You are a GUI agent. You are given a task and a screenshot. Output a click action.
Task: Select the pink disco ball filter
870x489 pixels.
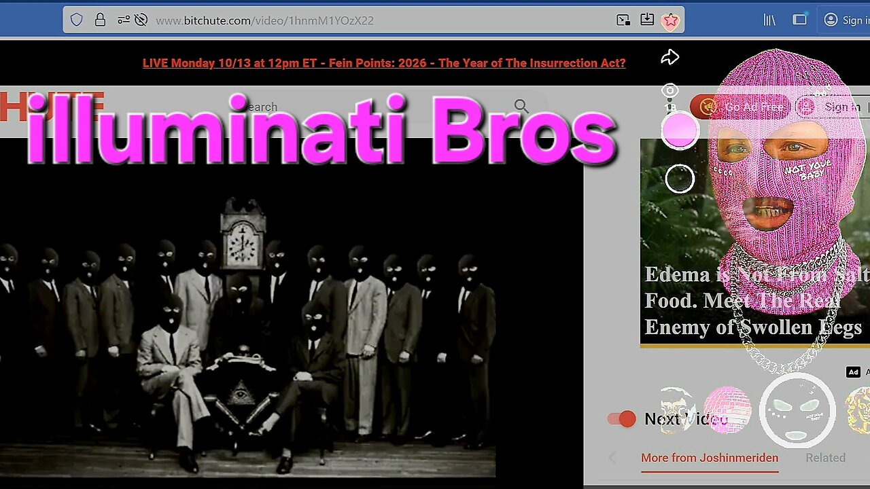pos(727,410)
